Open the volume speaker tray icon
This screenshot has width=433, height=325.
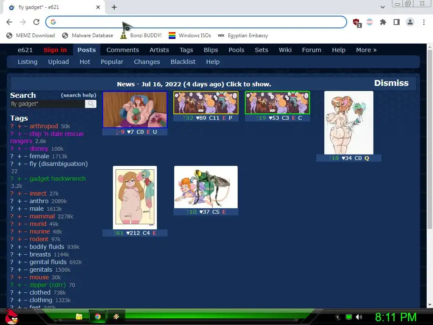tap(359, 317)
